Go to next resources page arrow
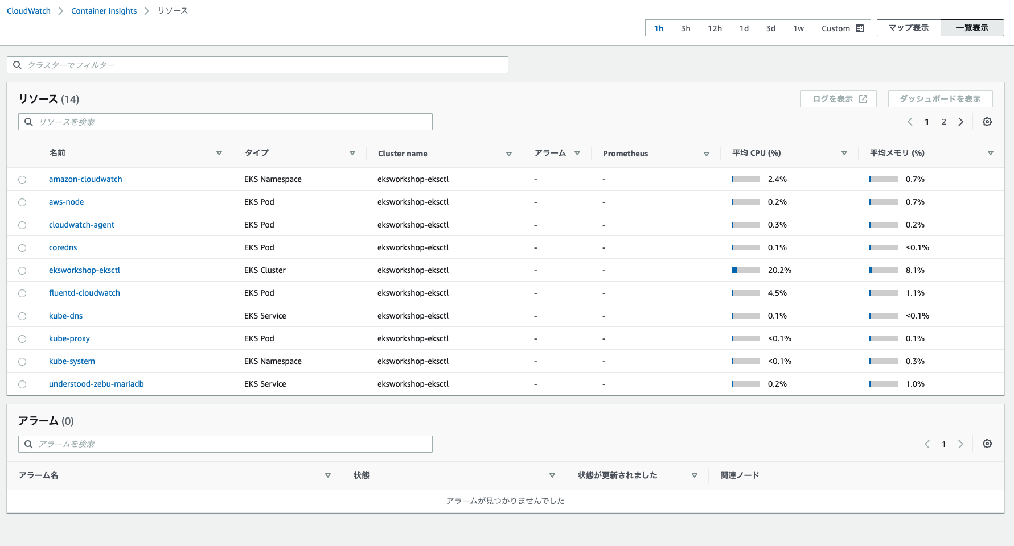Viewport: 1014px width, 546px height. pos(961,122)
